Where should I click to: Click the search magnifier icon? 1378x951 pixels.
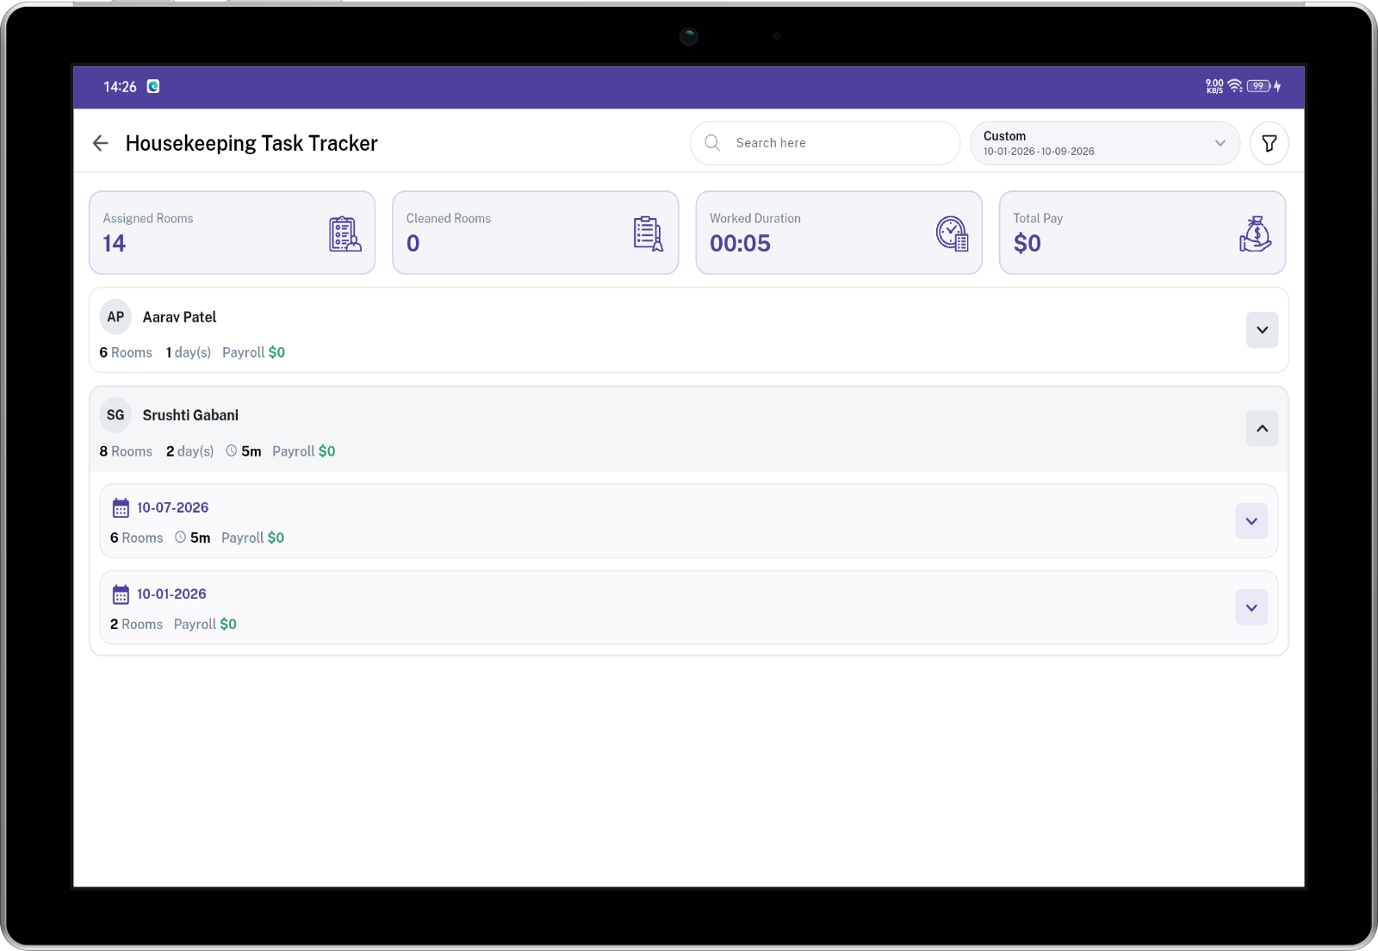(712, 143)
